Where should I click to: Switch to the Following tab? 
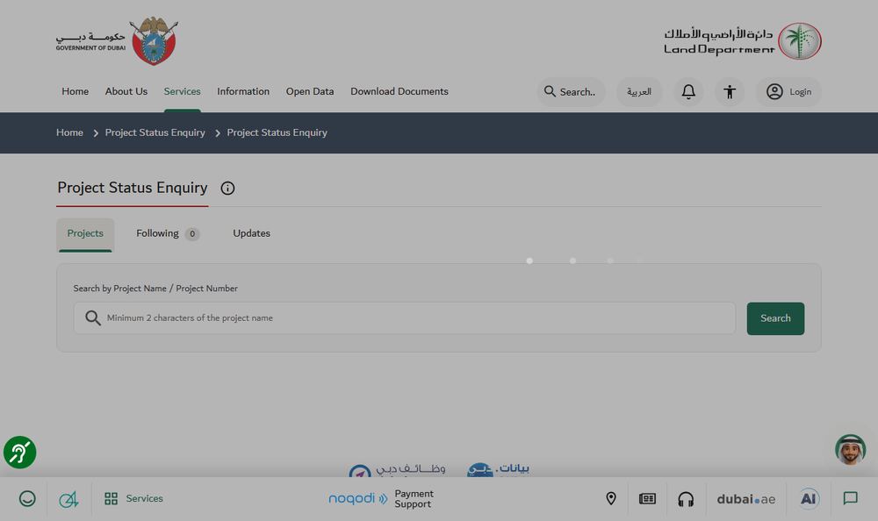coord(168,233)
